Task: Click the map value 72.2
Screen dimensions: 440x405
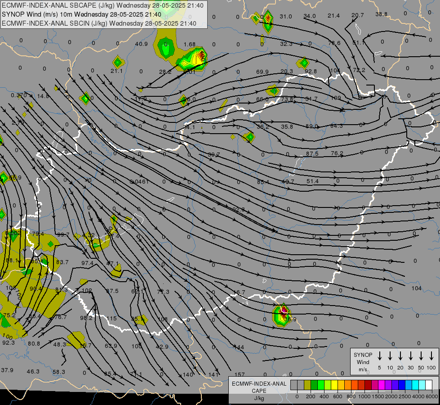Action: click(359, 70)
